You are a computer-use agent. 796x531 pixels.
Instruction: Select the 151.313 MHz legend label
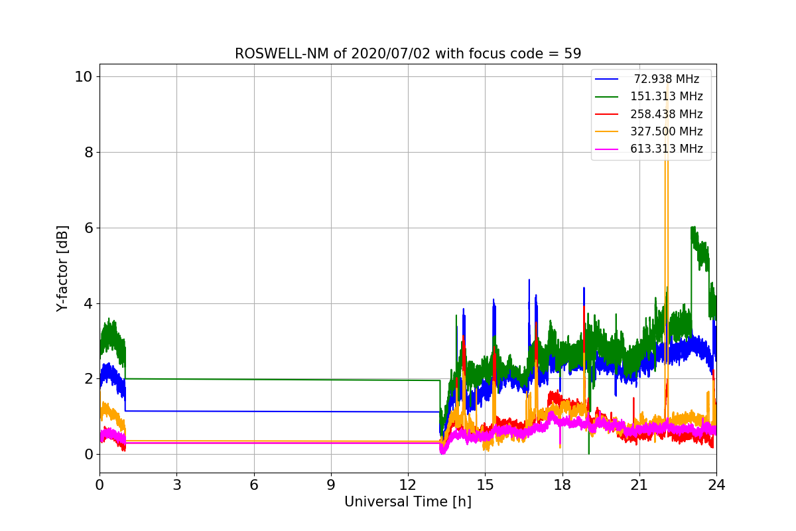(x=667, y=96)
